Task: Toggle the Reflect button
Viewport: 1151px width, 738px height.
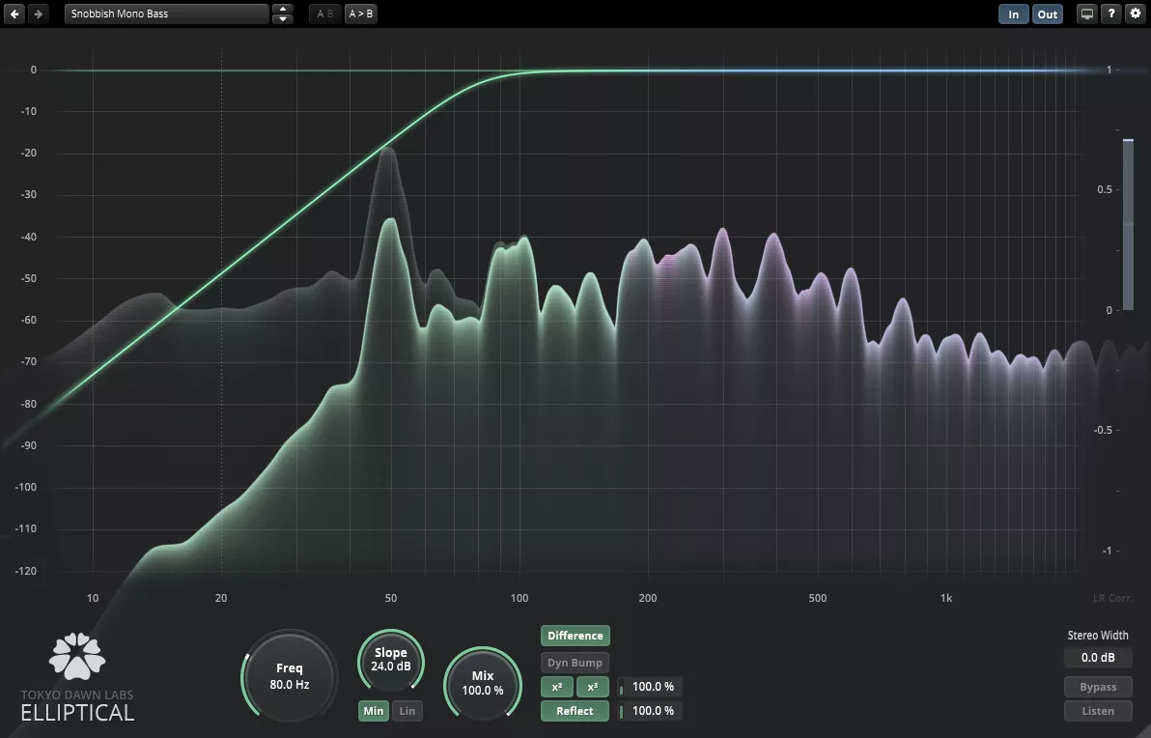Action: coord(575,711)
